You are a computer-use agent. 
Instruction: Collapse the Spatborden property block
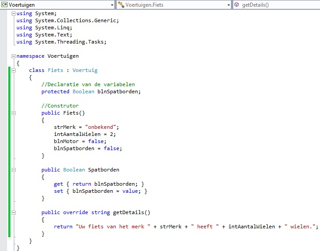tap(13, 170)
